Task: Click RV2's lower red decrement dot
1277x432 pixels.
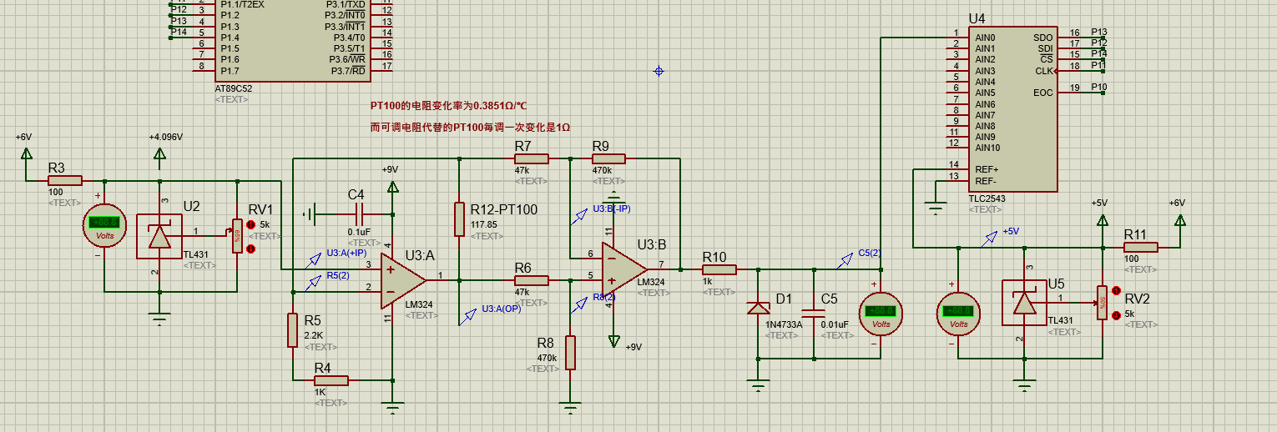Action: (x=1116, y=314)
